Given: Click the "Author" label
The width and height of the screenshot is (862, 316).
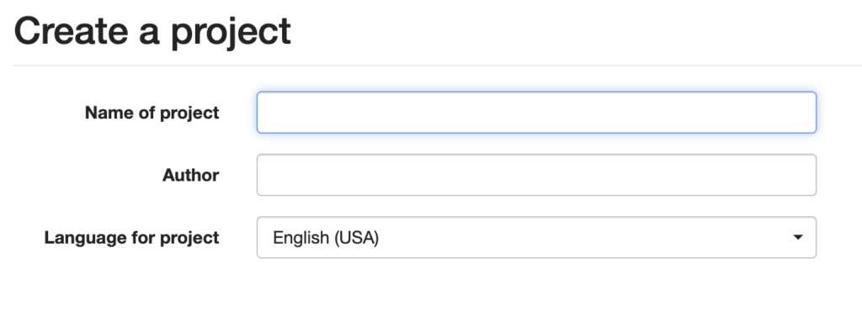Looking at the screenshot, I should click(x=191, y=175).
